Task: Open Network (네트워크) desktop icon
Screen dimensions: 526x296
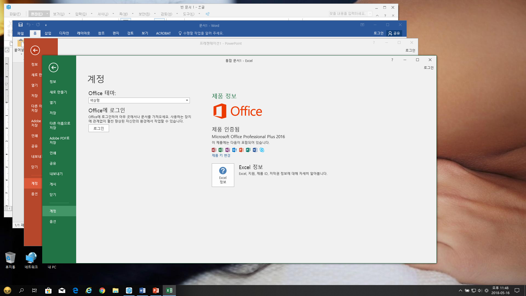Action: (31, 260)
